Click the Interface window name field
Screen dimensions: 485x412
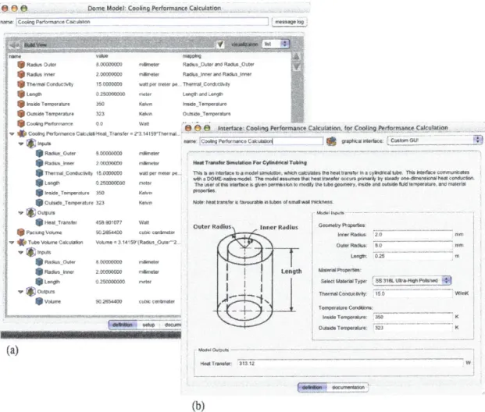pos(262,141)
